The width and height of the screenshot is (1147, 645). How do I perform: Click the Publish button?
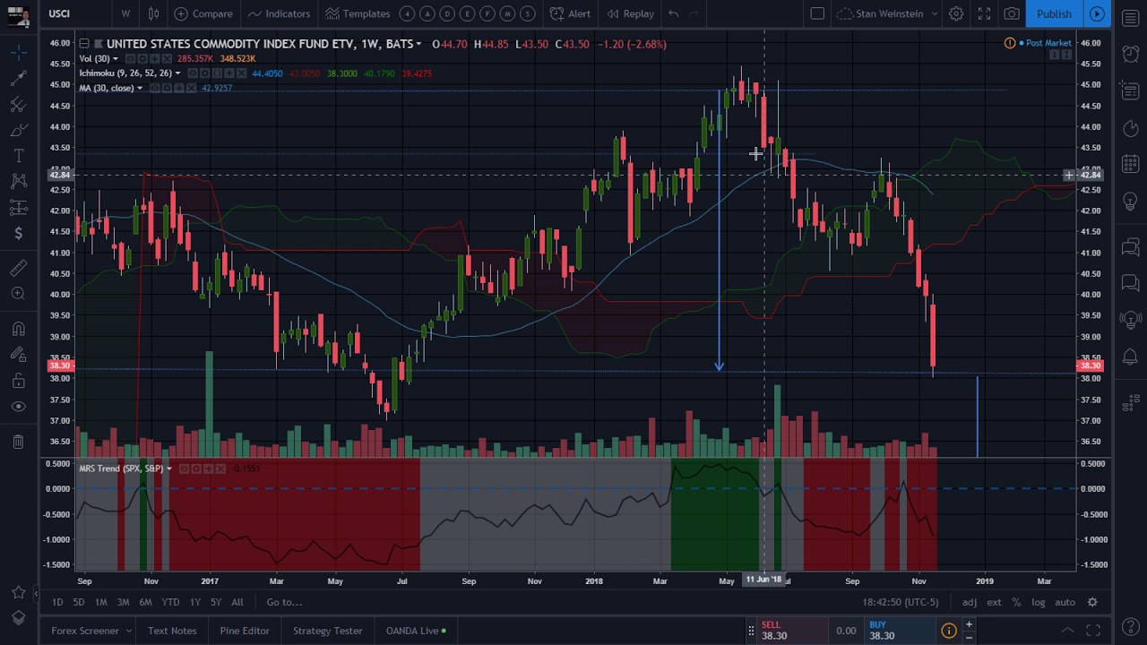pos(1054,13)
